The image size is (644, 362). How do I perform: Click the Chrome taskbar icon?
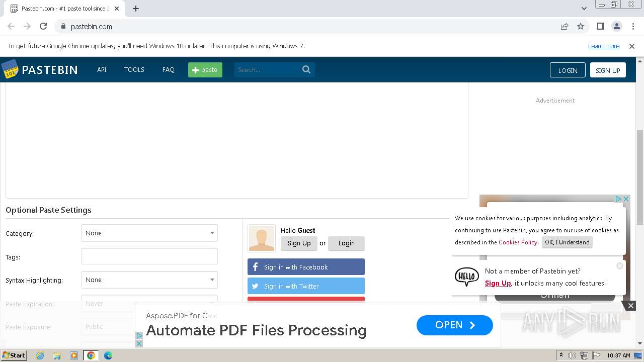tap(91, 355)
